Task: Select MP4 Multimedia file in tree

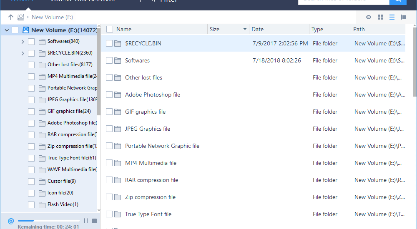Action: coord(72,76)
